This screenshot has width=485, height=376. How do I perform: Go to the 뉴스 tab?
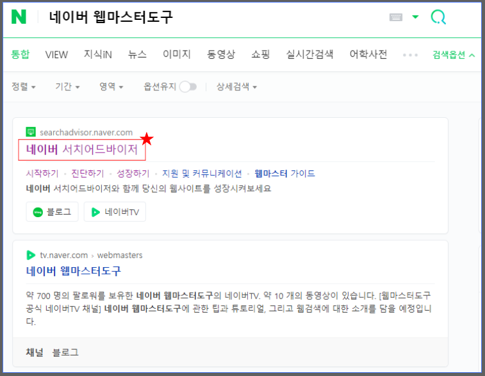pyautogui.click(x=137, y=54)
